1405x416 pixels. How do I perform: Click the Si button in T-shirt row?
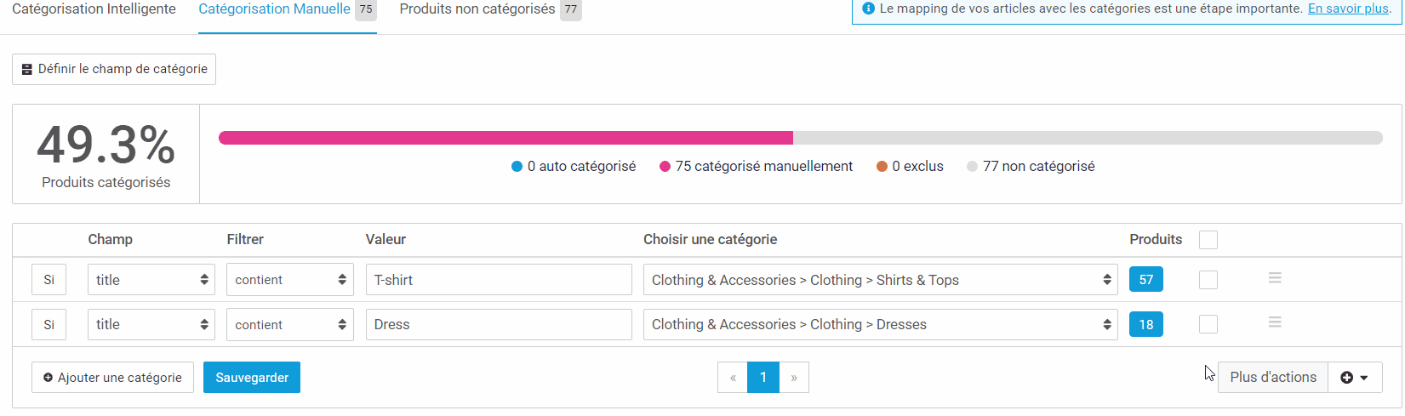coord(49,280)
